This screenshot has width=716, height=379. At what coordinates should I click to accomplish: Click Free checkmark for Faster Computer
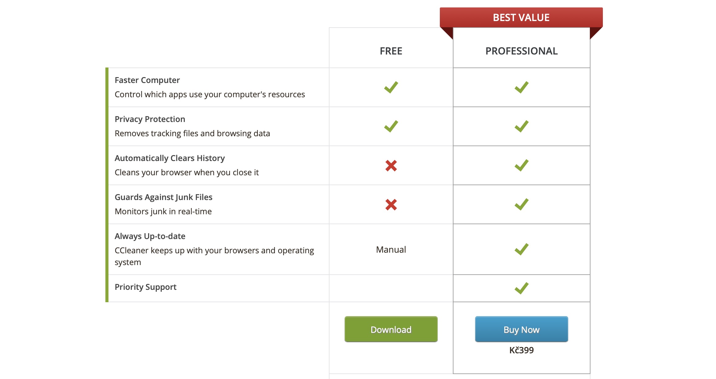(391, 87)
